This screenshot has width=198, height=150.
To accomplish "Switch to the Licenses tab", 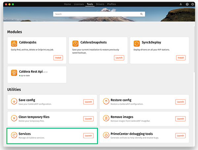I will 79,4.
